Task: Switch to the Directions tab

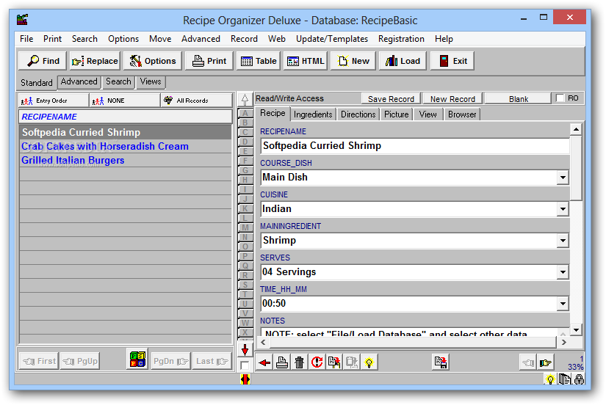Action: (358, 114)
